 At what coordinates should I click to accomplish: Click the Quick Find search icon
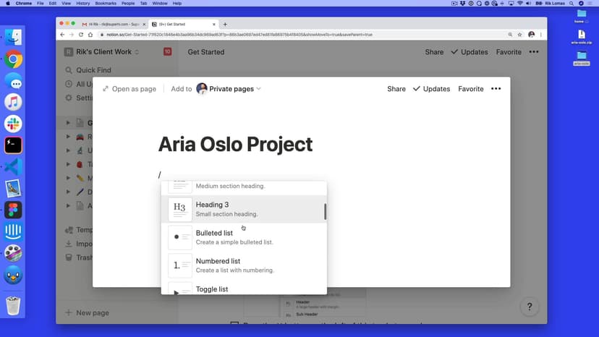(69, 70)
